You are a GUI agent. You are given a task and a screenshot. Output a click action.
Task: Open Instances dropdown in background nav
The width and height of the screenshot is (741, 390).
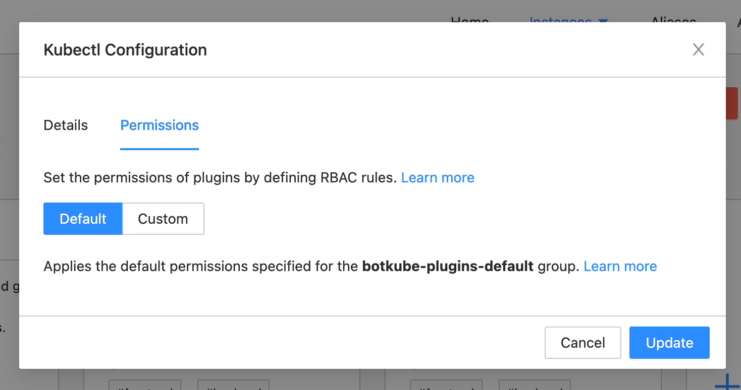(x=568, y=20)
